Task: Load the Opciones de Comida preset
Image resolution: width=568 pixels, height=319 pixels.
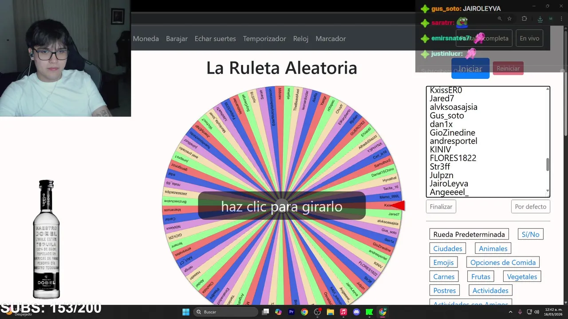Action: point(503,262)
